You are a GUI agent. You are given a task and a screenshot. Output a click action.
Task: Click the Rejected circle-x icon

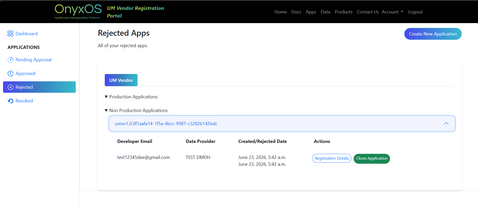10,87
